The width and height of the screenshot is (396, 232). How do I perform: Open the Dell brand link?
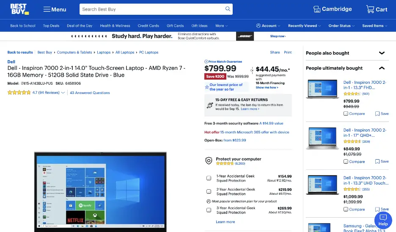pyautogui.click(x=11, y=62)
